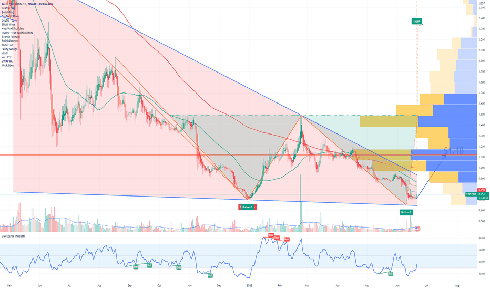Click the 2023 label on time axis

tap(249, 285)
